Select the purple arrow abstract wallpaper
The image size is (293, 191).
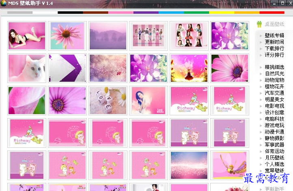coord(67,68)
